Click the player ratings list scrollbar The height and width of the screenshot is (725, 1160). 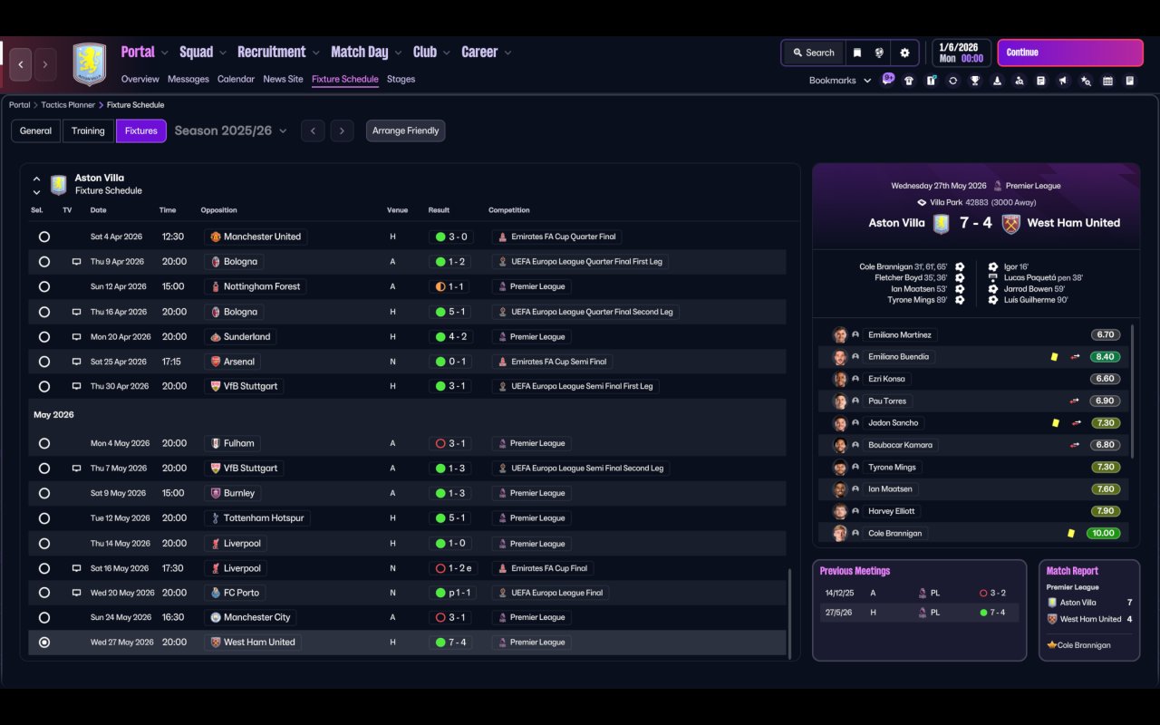point(1133,390)
